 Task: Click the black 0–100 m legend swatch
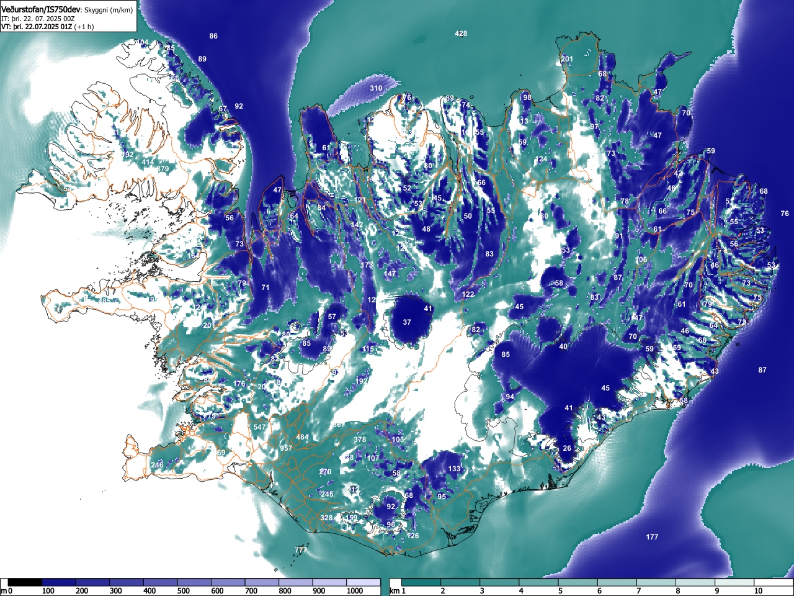coord(25,582)
